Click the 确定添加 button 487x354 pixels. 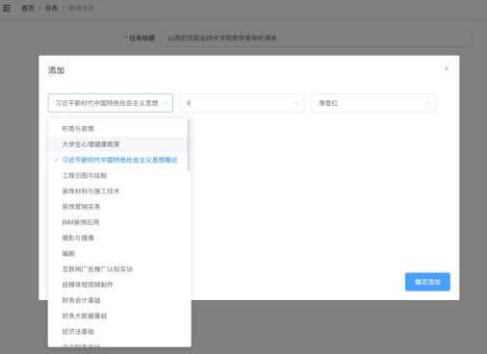[x=427, y=282]
